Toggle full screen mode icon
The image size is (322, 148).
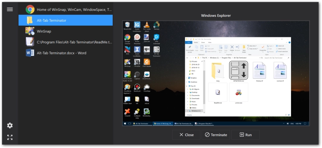[x=10, y=137]
